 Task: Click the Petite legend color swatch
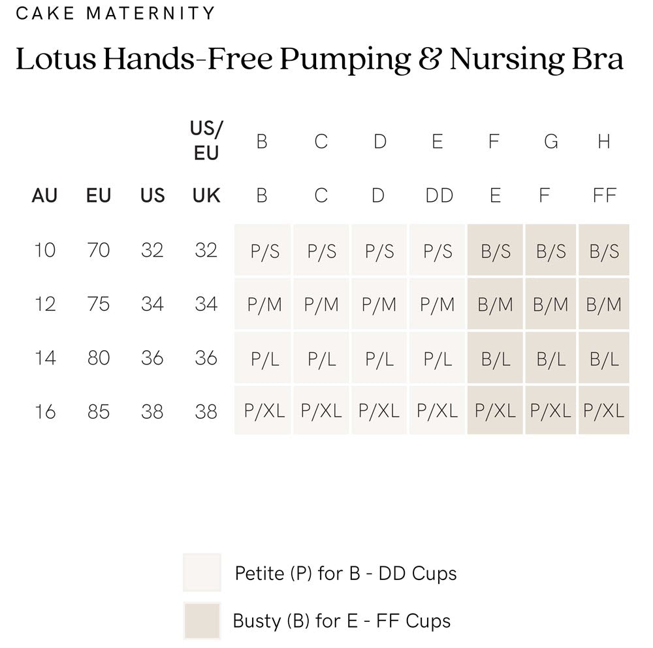coord(202,573)
